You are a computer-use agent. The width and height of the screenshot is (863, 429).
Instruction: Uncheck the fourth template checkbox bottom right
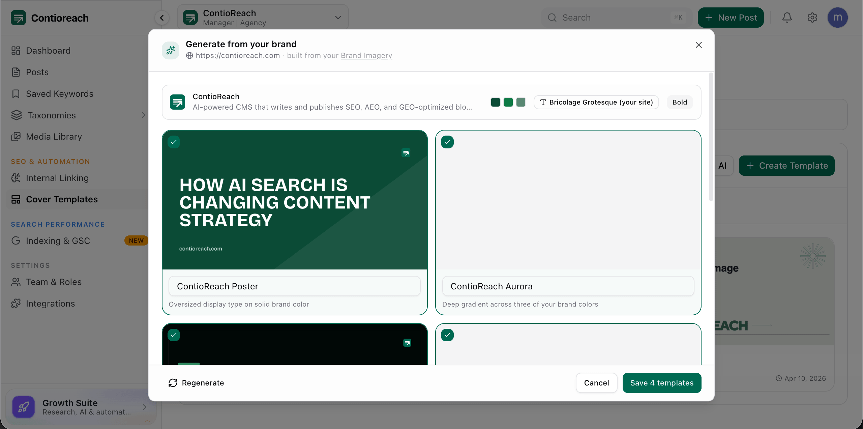click(447, 335)
